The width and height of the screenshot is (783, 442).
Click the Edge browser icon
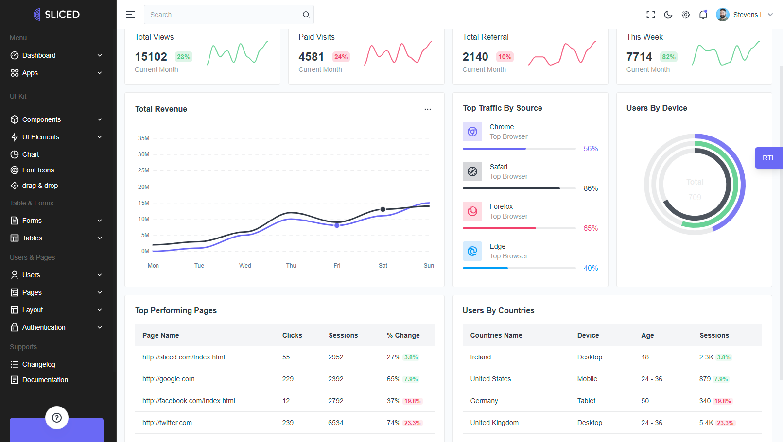[x=472, y=251]
